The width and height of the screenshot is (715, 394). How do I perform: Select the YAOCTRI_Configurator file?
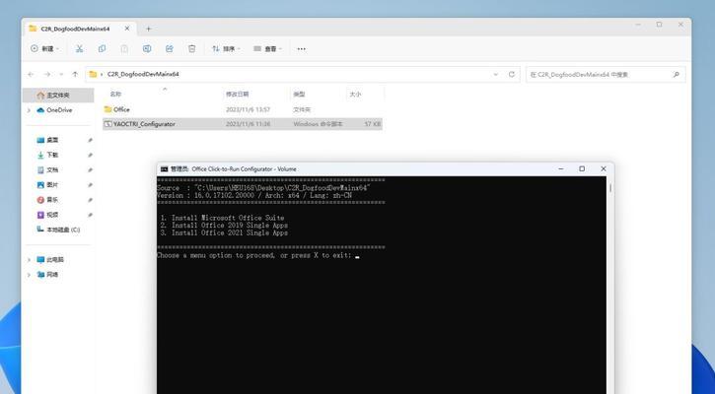click(243, 124)
